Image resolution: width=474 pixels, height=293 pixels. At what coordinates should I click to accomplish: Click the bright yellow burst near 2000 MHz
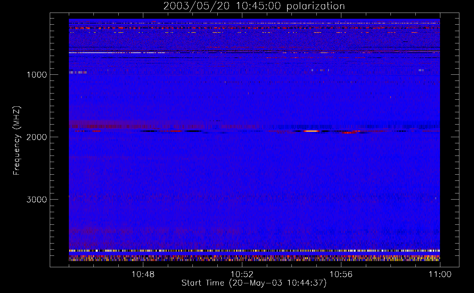pyautogui.click(x=312, y=131)
